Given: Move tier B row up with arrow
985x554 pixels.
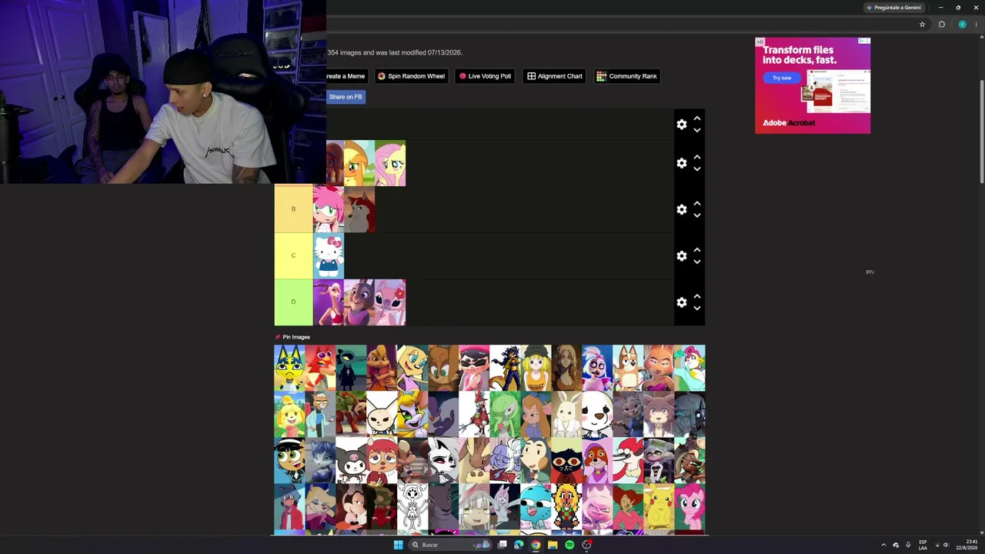Looking at the screenshot, I should pyautogui.click(x=697, y=203).
